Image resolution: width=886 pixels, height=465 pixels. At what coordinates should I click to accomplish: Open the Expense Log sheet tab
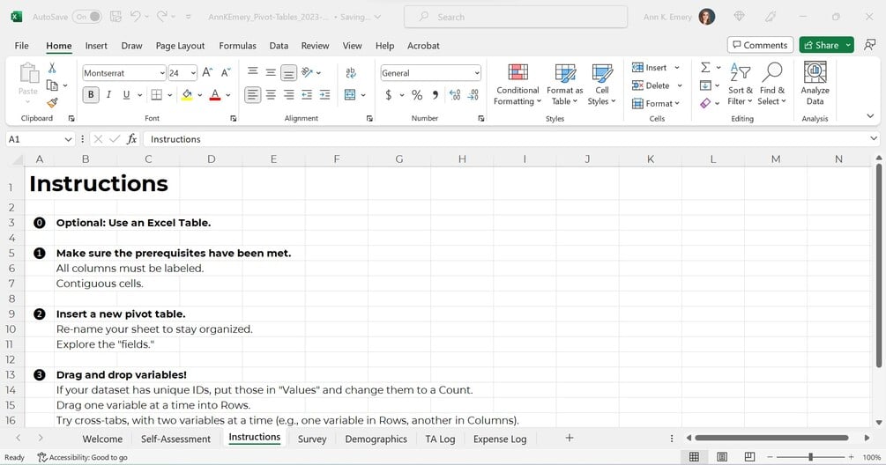(500, 439)
